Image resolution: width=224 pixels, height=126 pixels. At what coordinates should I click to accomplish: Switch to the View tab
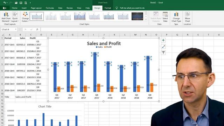79,8
